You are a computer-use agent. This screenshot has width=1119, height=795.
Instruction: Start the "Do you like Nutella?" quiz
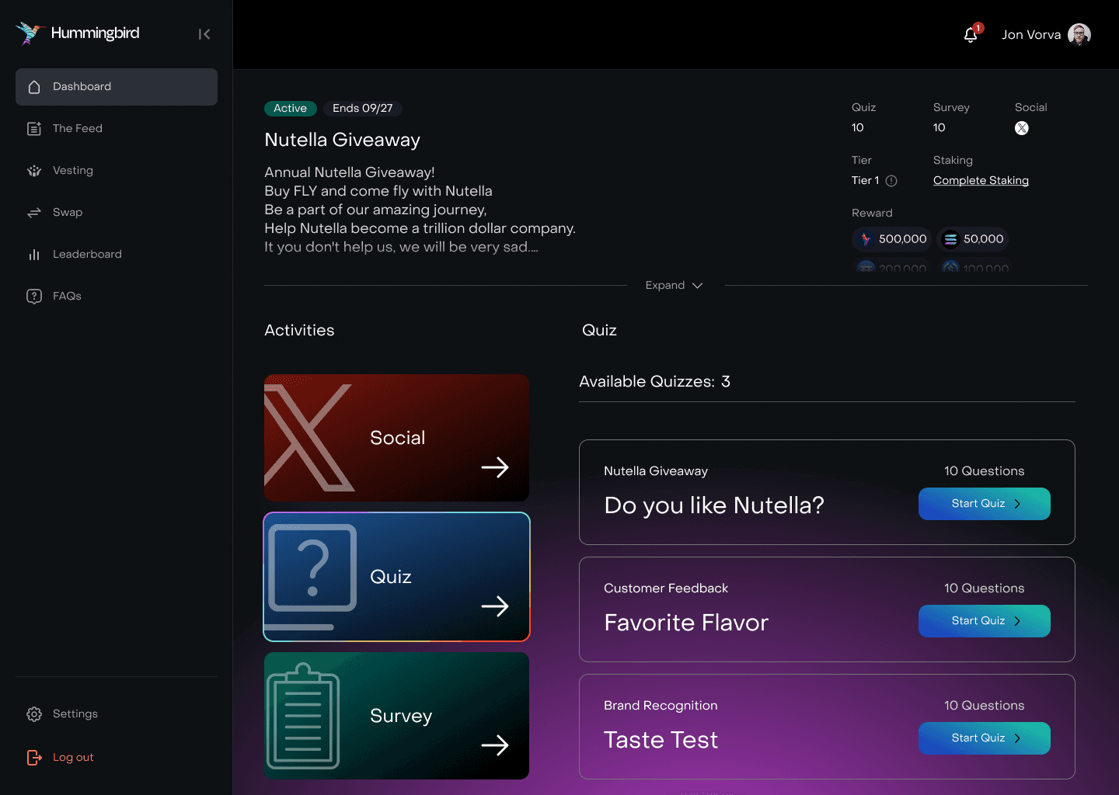tap(985, 504)
